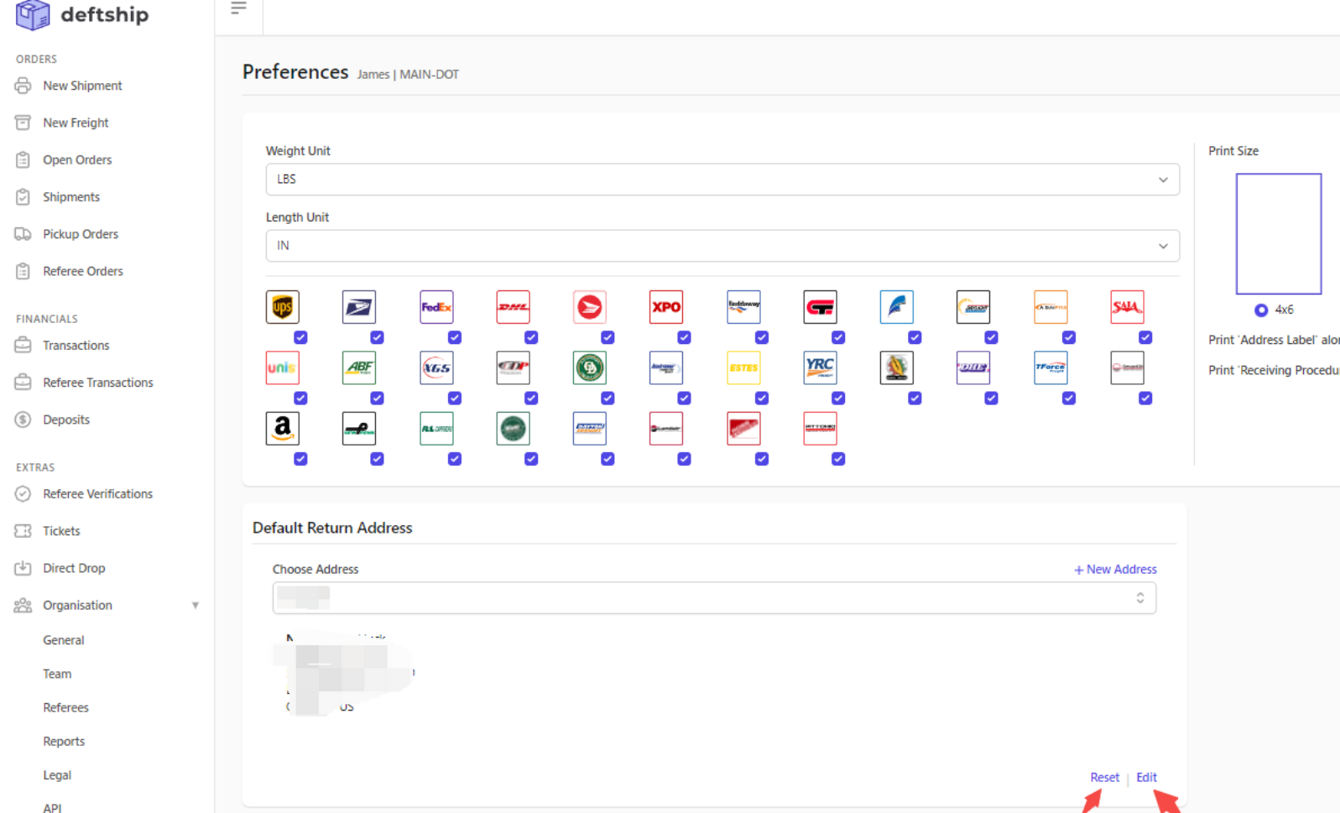Open Transactions under Financials
The height and width of the screenshot is (813, 1340).
76,346
